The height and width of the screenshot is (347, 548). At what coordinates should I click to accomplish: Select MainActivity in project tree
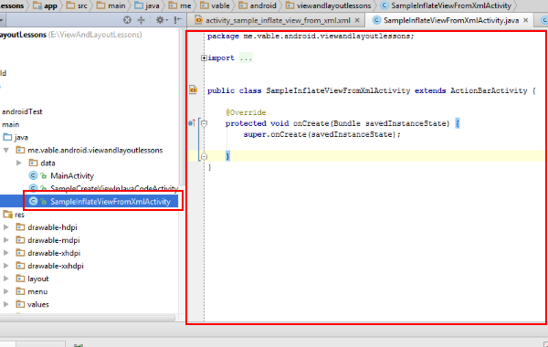(x=72, y=175)
